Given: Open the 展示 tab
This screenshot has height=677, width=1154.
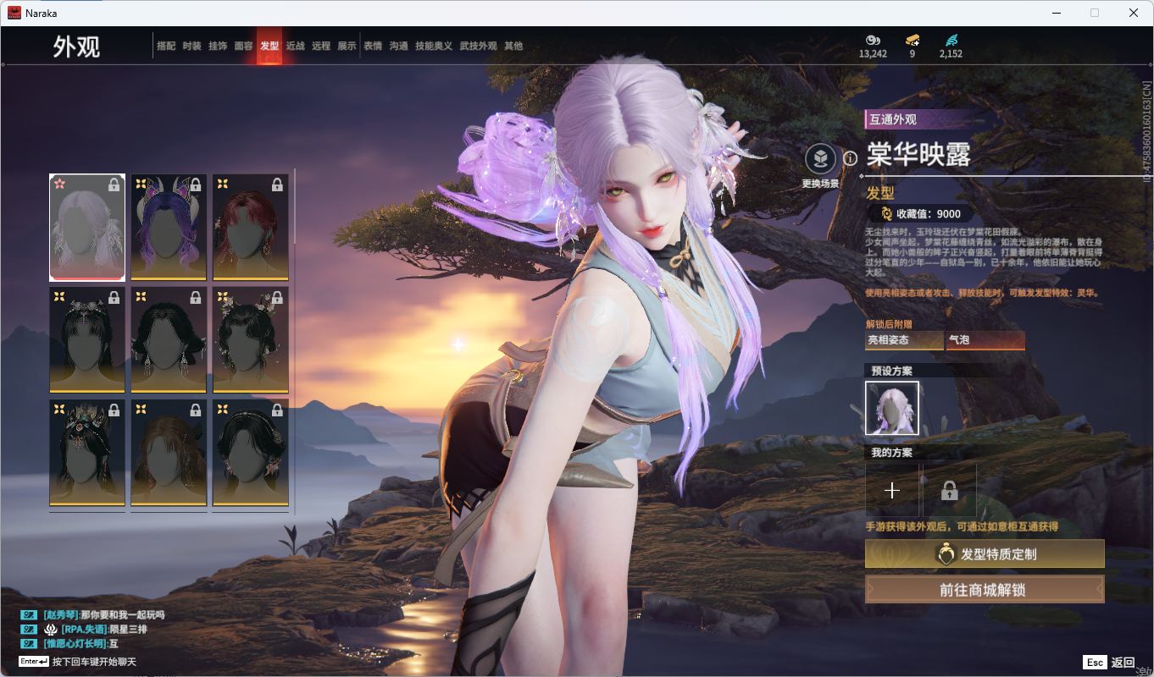Looking at the screenshot, I should point(347,46).
